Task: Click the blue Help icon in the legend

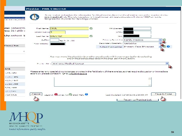Action: pos(86,94)
